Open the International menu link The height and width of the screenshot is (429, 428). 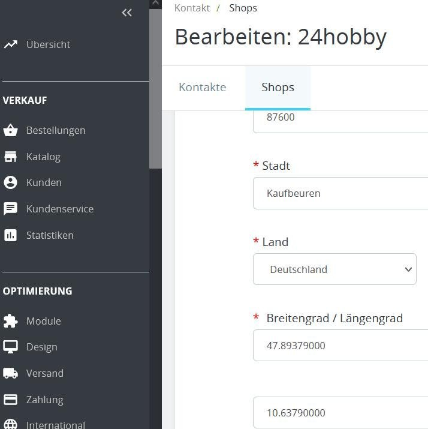55,424
